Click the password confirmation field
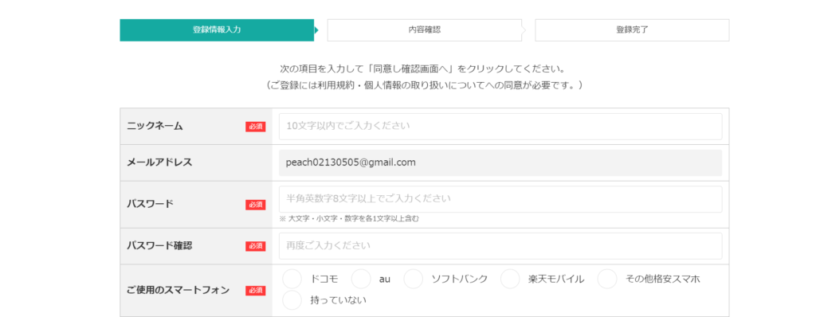The height and width of the screenshot is (317, 816). 500,245
